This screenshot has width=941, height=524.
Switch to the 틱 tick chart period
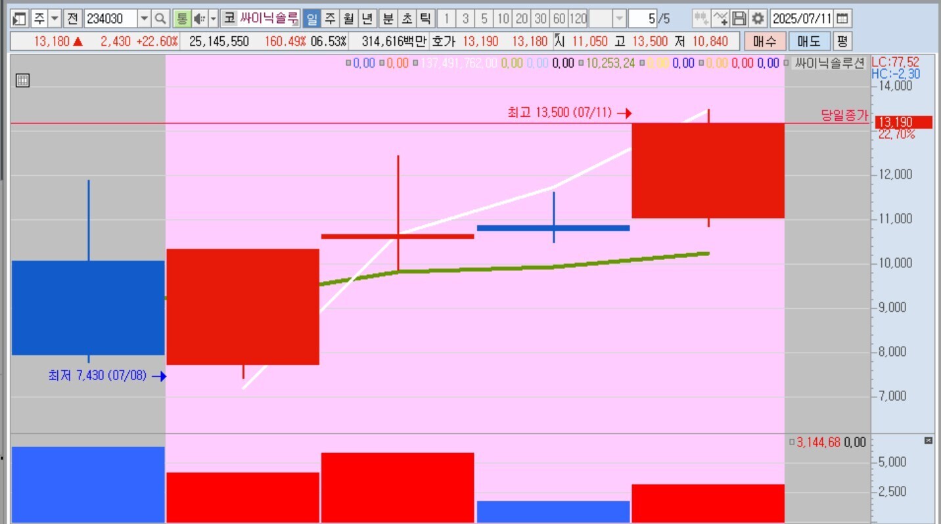[x=426, y=18]
